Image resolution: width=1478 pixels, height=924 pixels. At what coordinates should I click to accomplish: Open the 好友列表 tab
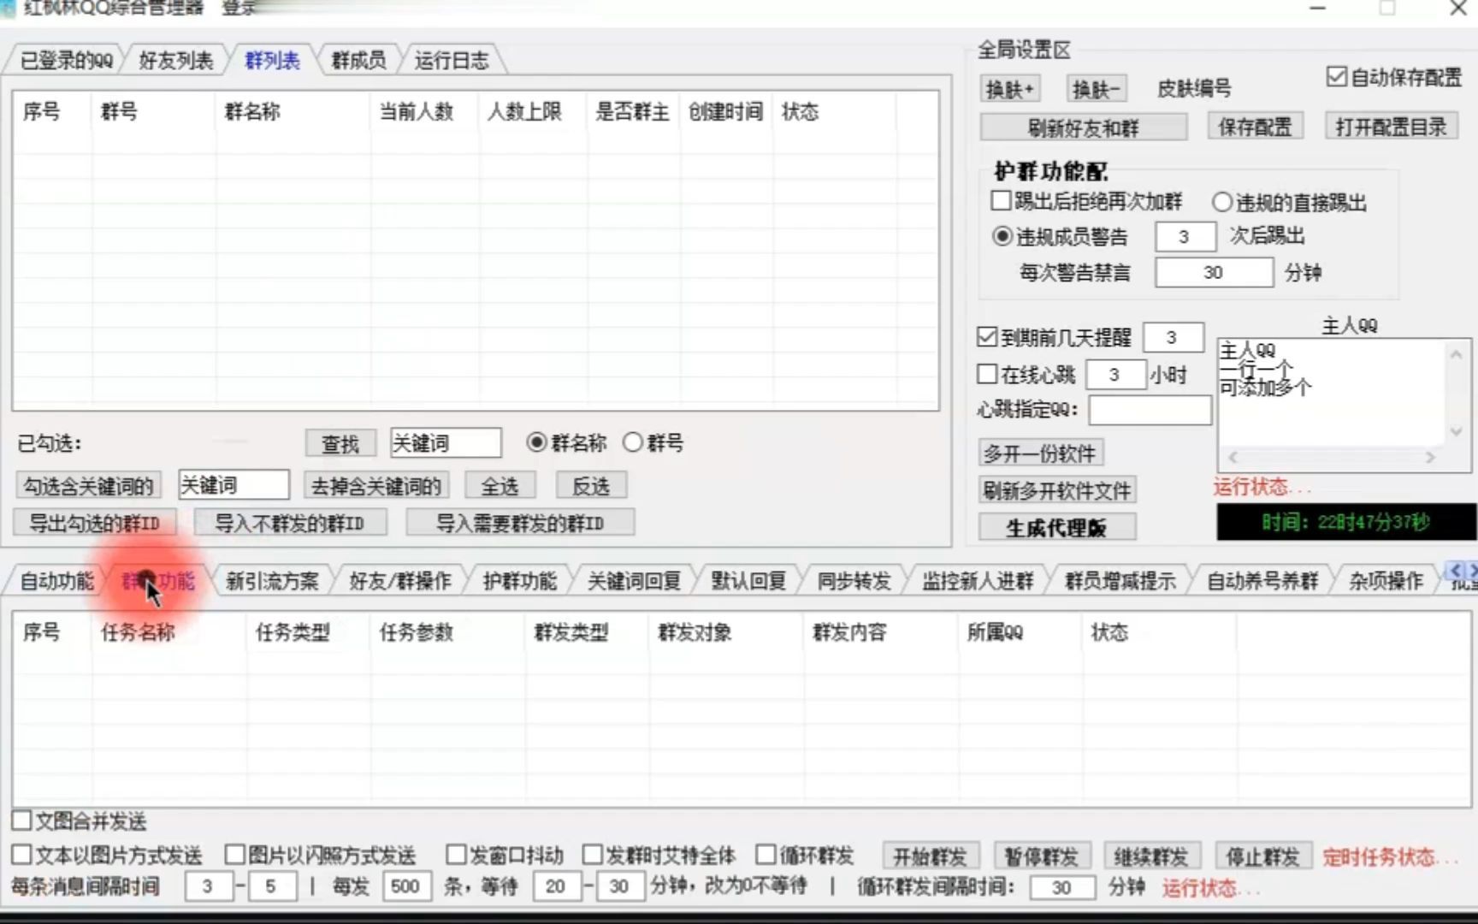click(175, 61)
